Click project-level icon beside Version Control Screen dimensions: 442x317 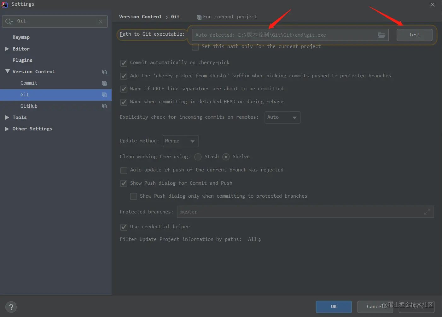tap(104, 72)
